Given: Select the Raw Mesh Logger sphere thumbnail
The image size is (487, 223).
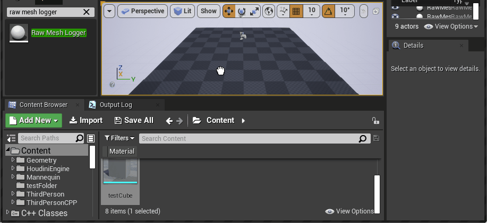Looking at the screenshot, I should coord(19,33).
